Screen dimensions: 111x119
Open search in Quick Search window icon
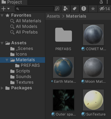57,9
